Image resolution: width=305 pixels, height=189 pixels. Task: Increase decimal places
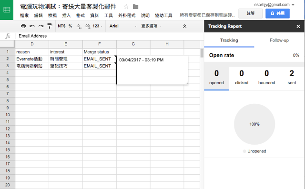point(88,26)
